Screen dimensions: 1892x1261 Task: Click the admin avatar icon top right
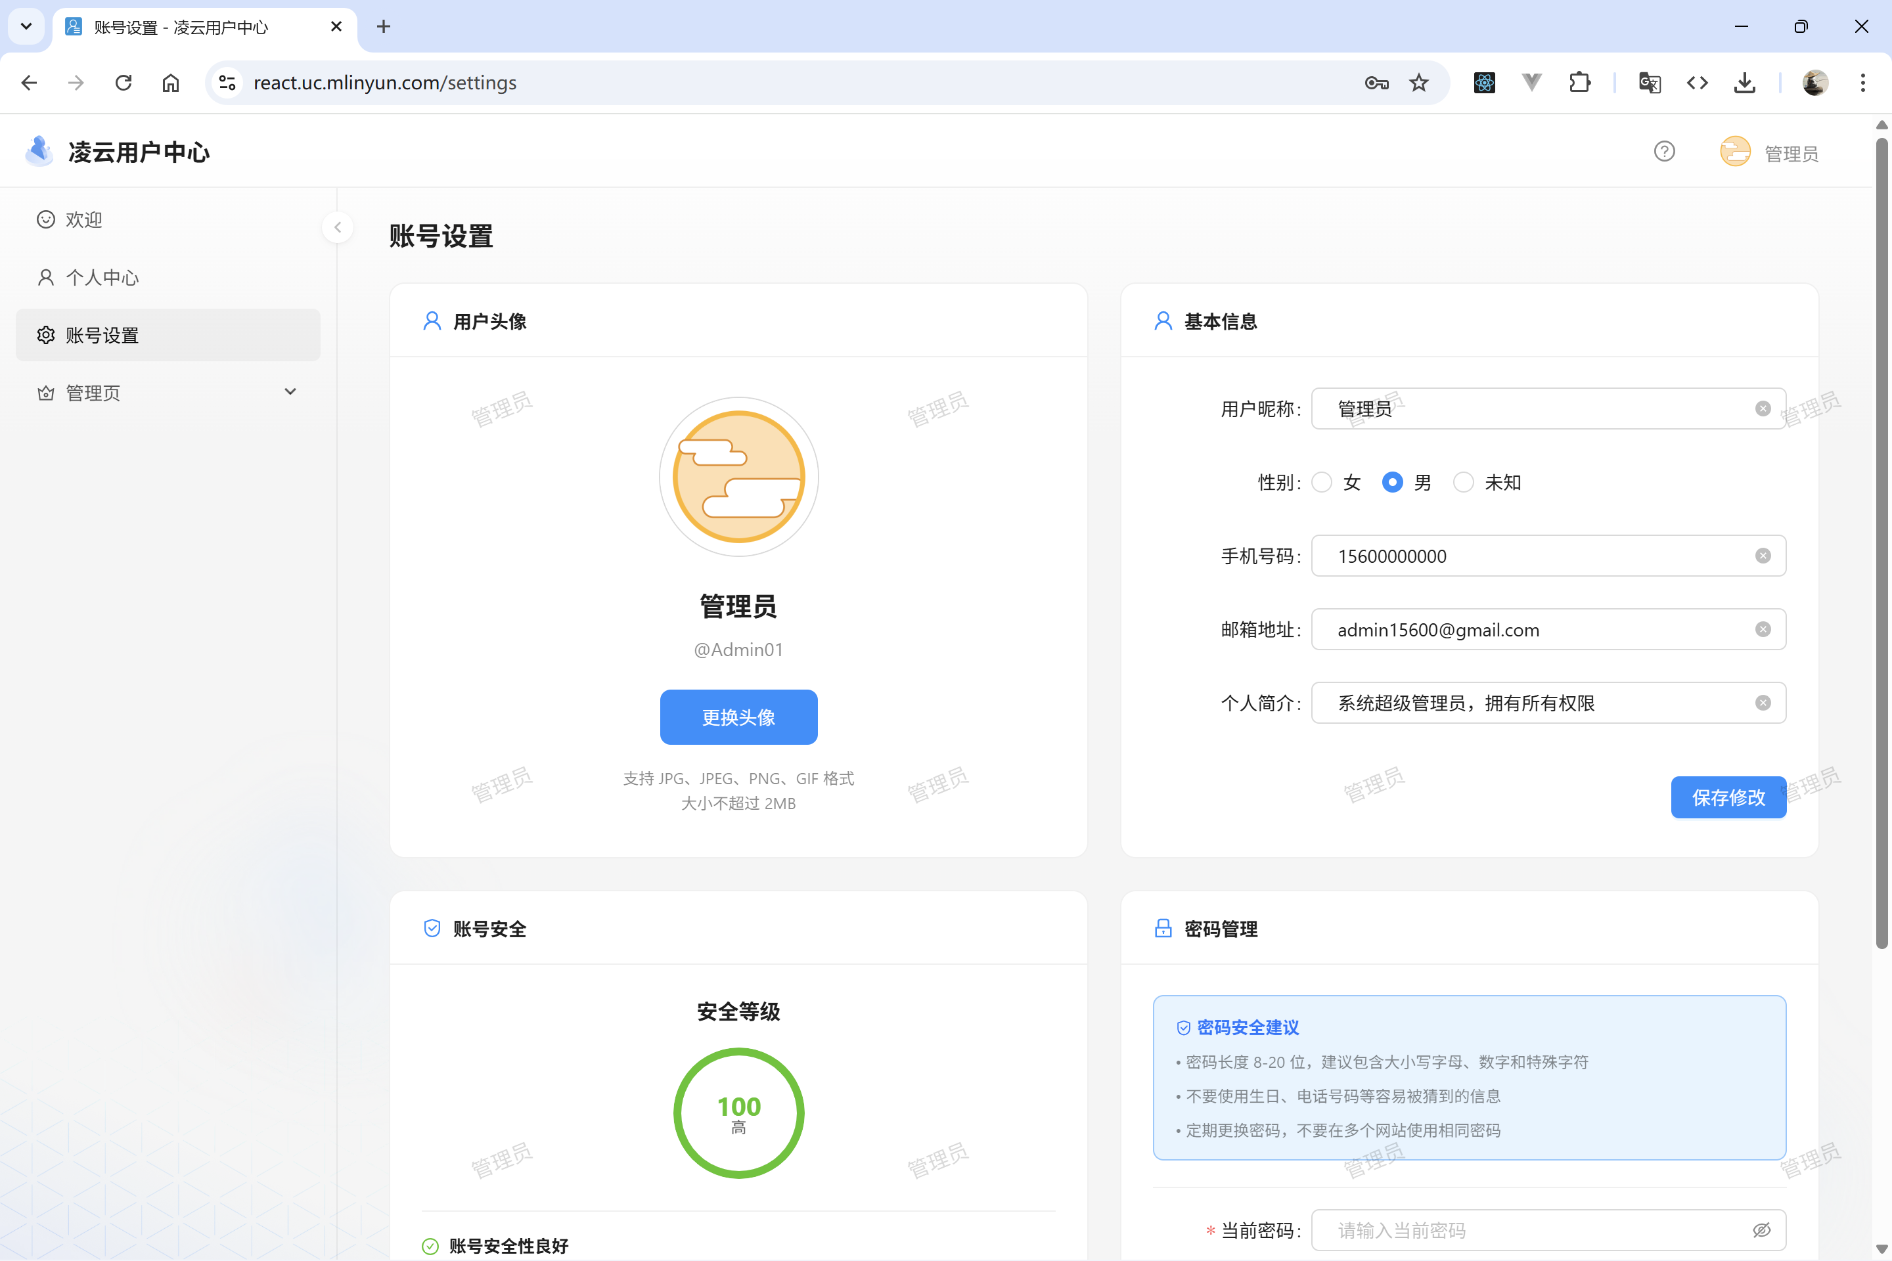tap(1735, 151)
